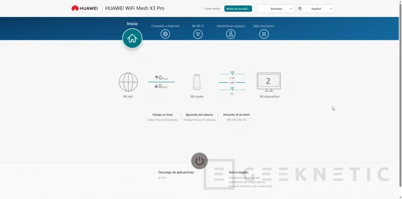
Task: Click the language globe icon
Action: (300, 8)
